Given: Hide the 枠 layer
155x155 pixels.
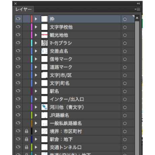Looking at the screenshot, I should [18, 19].
